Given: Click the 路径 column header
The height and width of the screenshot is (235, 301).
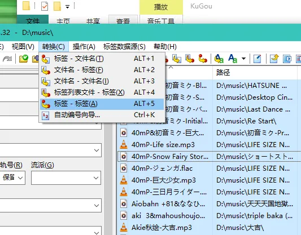Looking at the screenshot, I should (x=255, y=72).
